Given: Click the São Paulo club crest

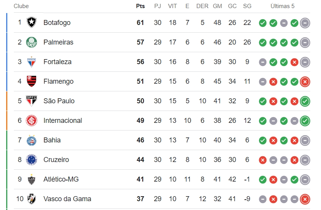Looking at the screenshot, I should (x=32, y=101).
